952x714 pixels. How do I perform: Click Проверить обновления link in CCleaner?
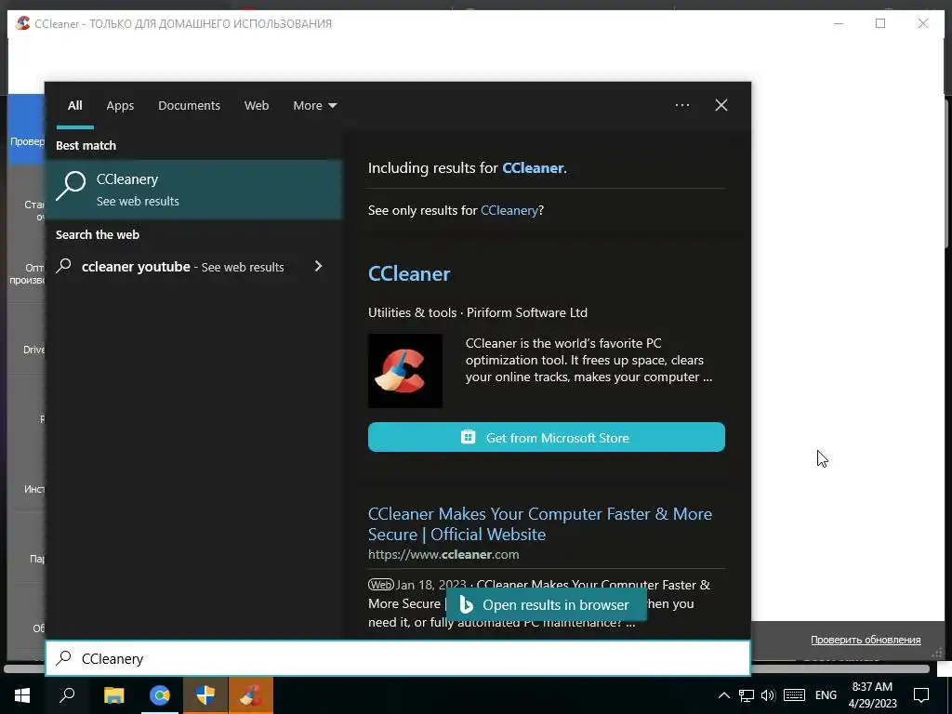point(866,640)
